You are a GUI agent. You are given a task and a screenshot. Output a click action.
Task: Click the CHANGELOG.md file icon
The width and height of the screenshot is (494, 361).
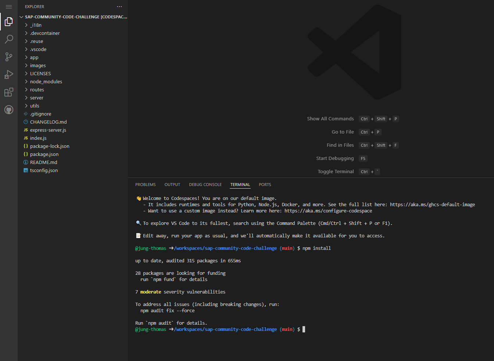click(26, 122)
